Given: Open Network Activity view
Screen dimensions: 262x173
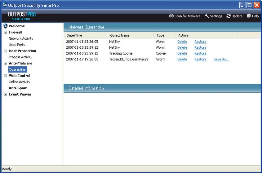Looking at the screenshot, I should click(21, 38).
